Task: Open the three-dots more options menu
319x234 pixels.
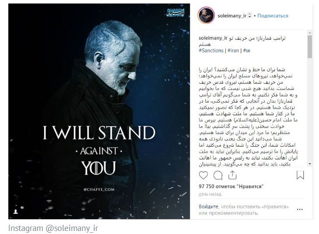Action: pyautogui.click(x=300, y=210)
